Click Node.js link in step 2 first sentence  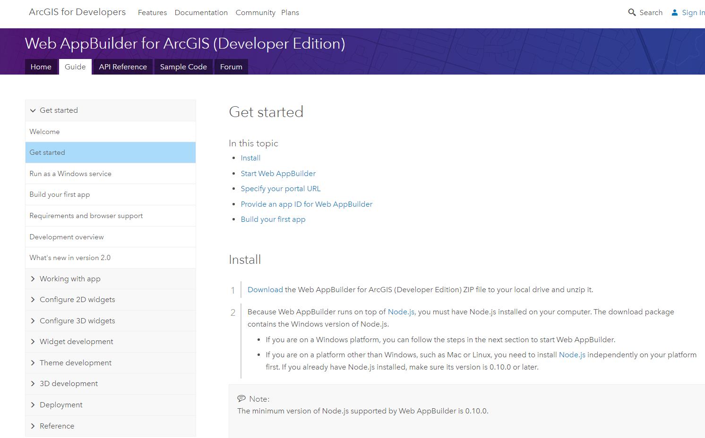401,312
